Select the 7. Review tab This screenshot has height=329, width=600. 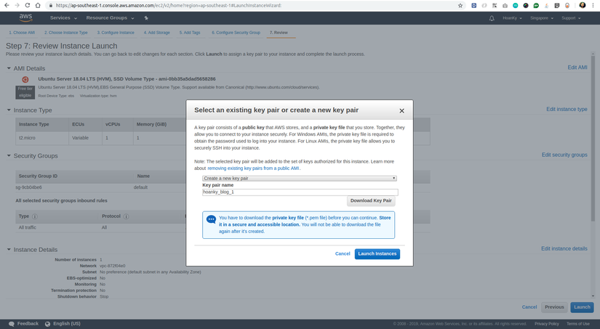(279, 33)
